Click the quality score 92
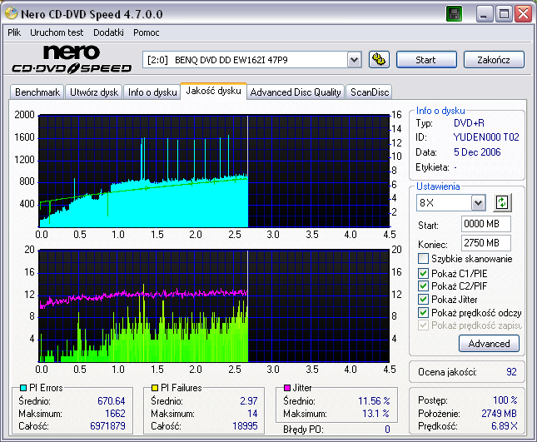The width and height of the screenshot is (537, 442). [x=511, y=372]
